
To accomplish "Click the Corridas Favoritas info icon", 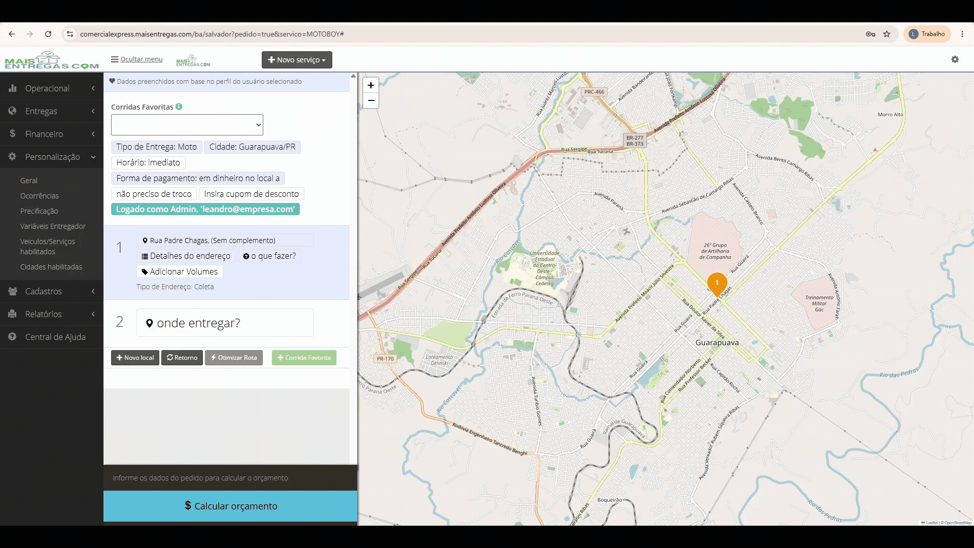I will [179, 107].
